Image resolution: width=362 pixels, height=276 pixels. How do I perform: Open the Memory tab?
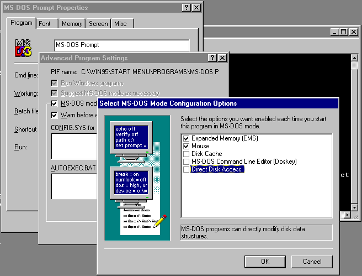(72, 24)
